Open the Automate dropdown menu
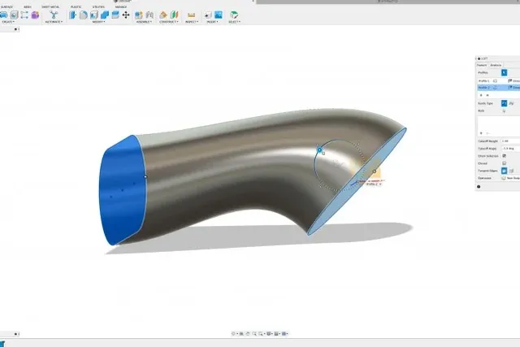 54,22
